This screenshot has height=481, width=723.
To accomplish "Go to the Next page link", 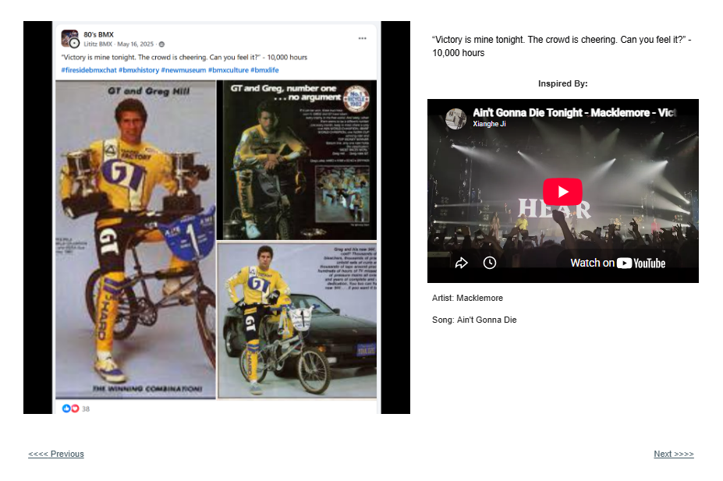I will (x=674, y=454).
